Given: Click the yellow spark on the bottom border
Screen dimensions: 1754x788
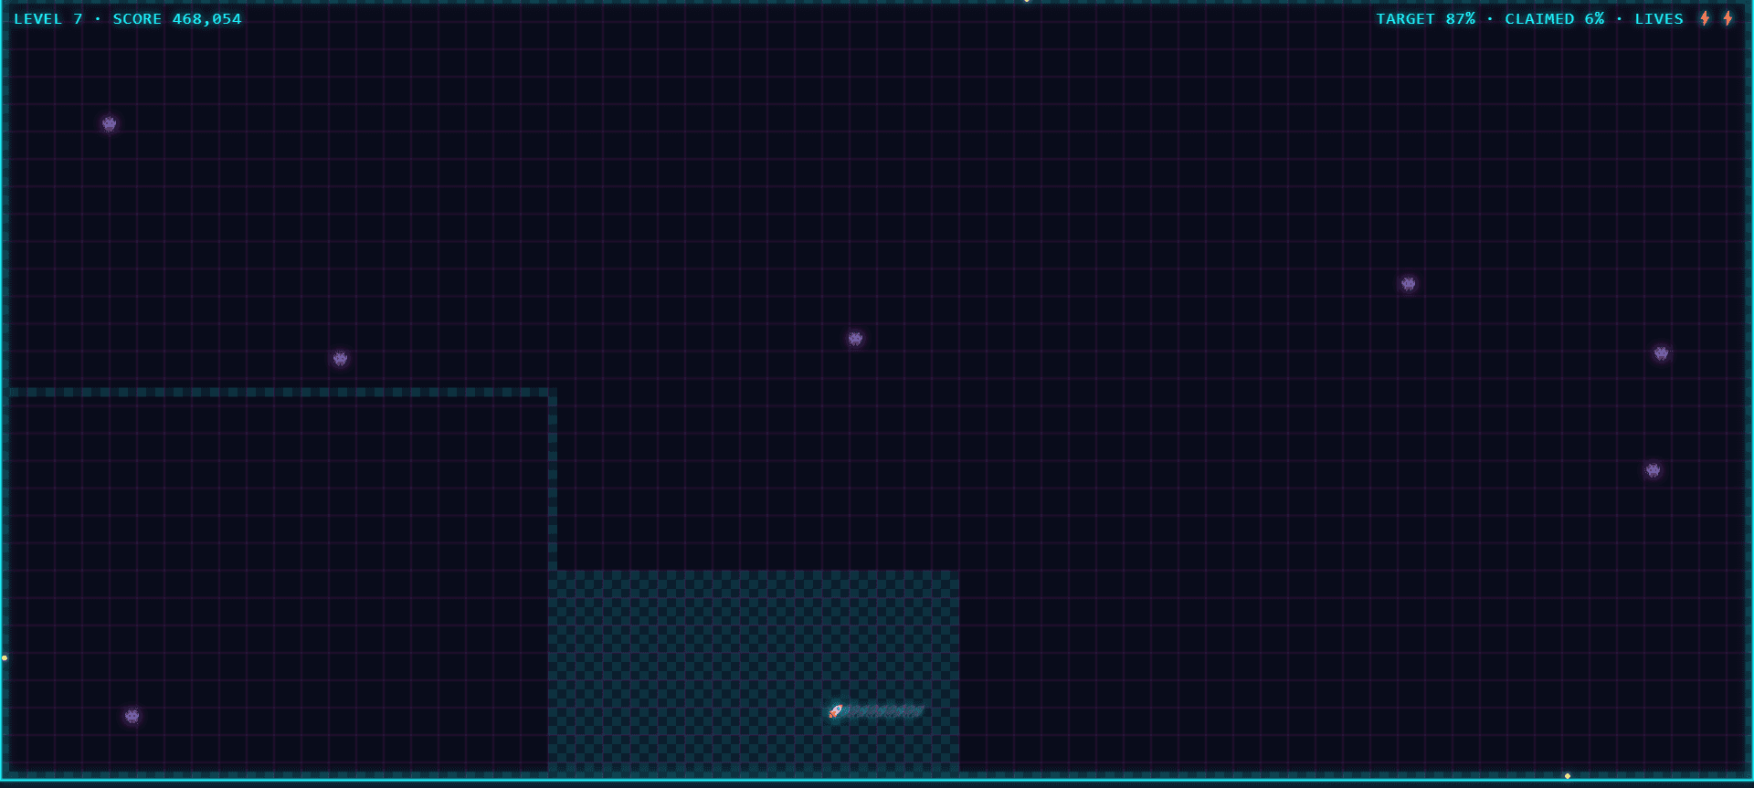Looking at the screenshot, I should pos(1568,776).
